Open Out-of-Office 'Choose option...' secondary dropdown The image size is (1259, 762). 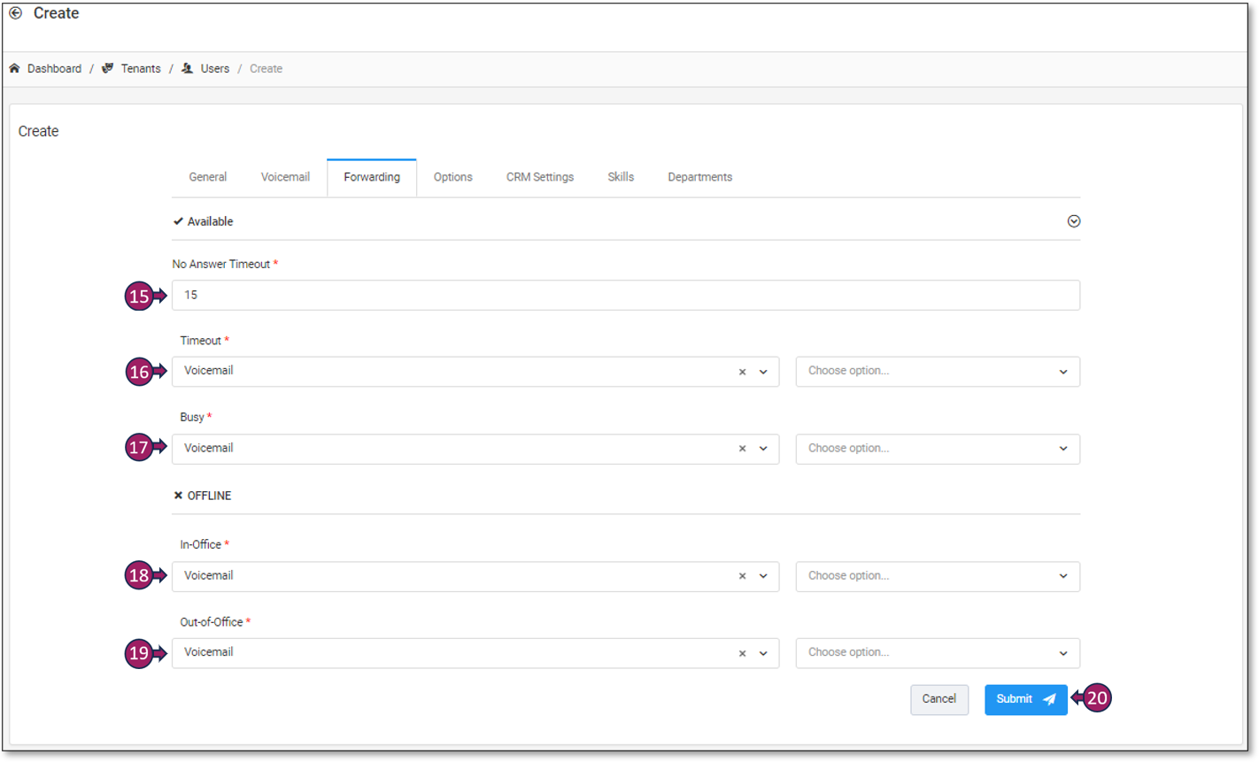tap(937, 653)
